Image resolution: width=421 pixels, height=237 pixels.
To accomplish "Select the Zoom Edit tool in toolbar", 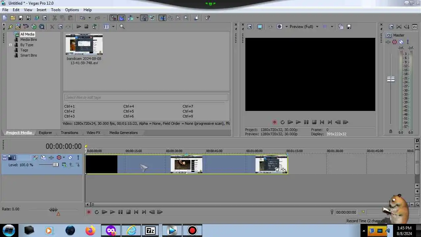I will [186, 18].
